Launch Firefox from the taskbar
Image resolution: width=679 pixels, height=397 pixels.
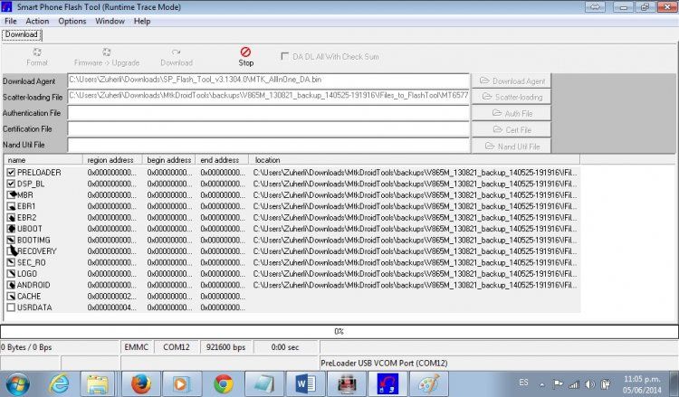(x=140, y=383)
